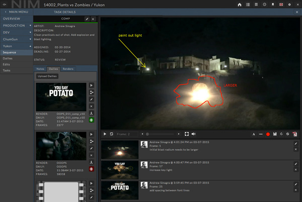The width and height of the screenshot is (302, 202).
Task: Edit the OOPS_011_comp_v10 daily
Action: pos(92,99)
